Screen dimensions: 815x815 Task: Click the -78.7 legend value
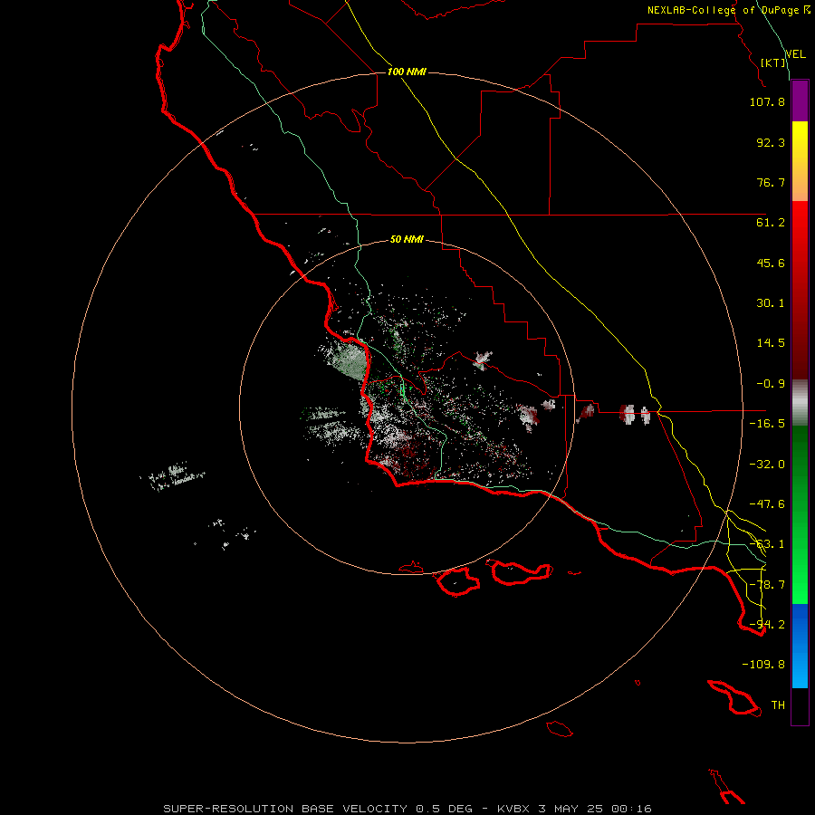pyautogui.click(x=767, y=585)
